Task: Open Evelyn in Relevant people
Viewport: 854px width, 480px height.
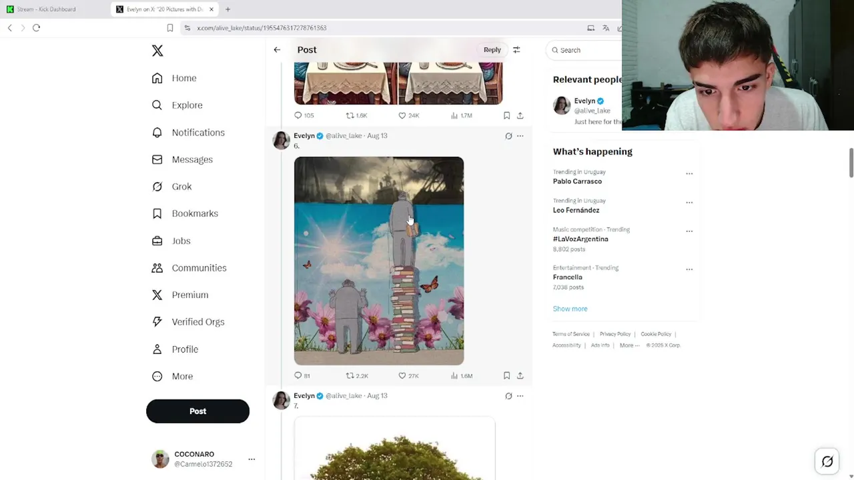Action: tap(584, 101)
